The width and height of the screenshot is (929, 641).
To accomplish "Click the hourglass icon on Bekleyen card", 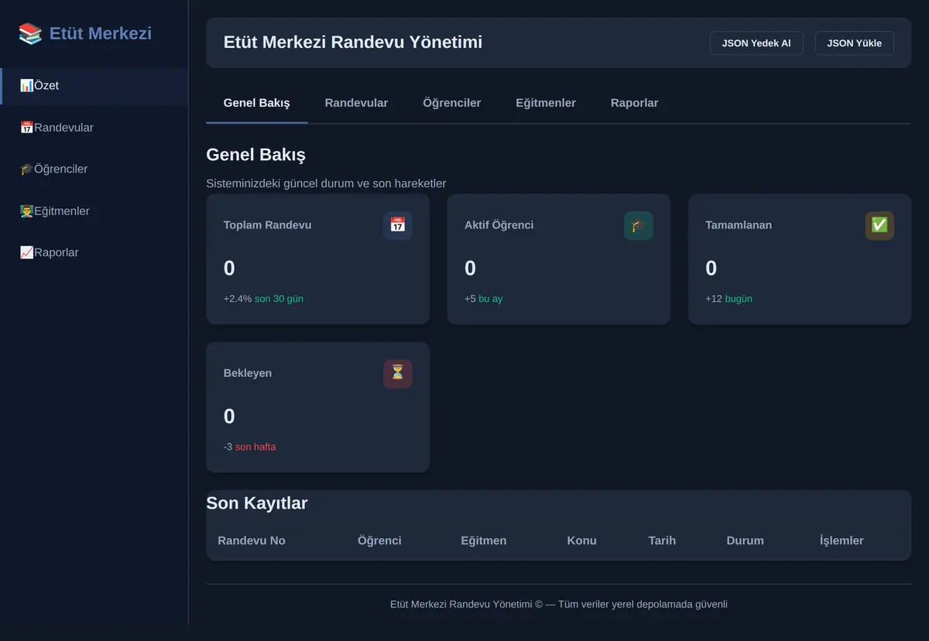I will [x=397, y=373].
